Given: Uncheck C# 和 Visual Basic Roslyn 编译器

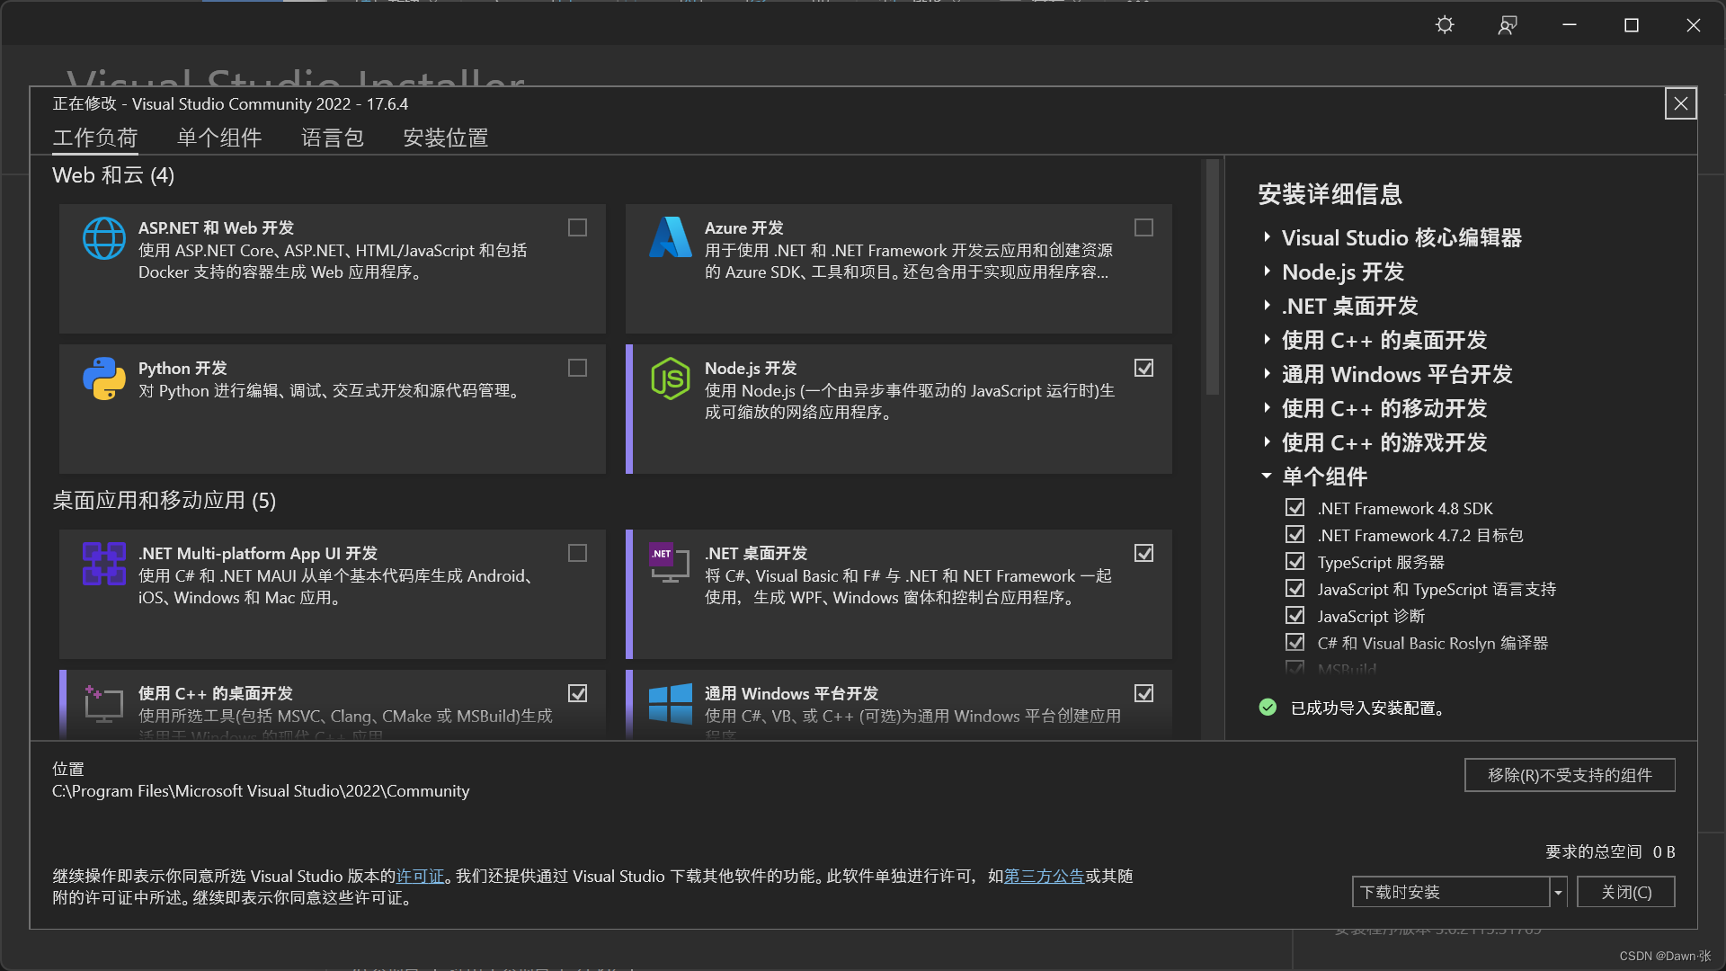Looking at the screenshot, I should 1294,643.
